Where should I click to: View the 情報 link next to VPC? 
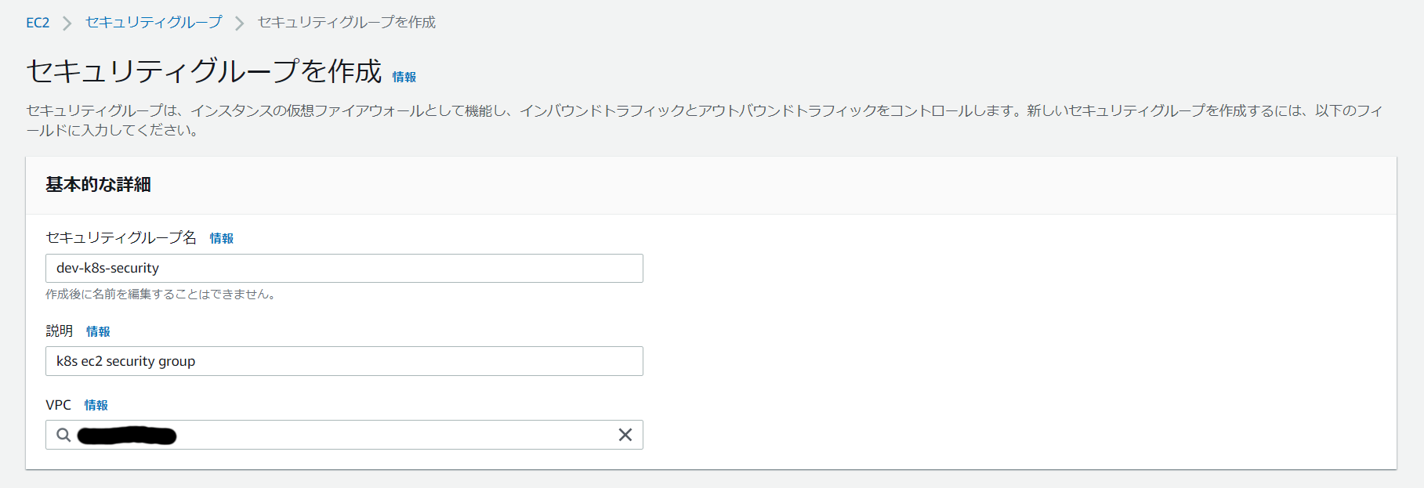point(96,405)
